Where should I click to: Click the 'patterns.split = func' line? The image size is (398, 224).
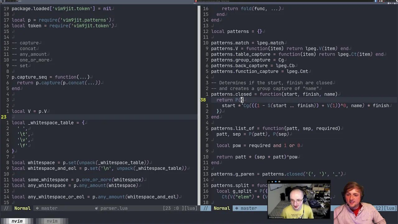coord(239,185)
